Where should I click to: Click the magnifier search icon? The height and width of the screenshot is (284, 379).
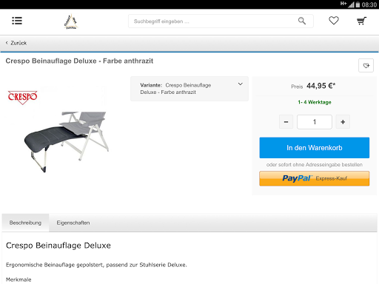(x=302, y=21)
